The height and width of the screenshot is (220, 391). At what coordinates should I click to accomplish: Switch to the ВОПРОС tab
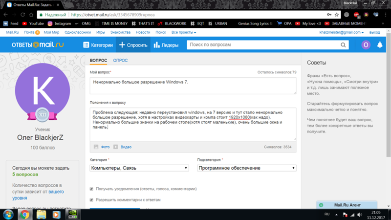[x=98, y=60]
